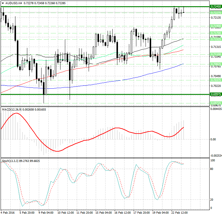Viewport: 222px width, 216px height.
Task: Click the 4 Feb 2016 date label
Action: pyautogui.click(x=8, y=212)
